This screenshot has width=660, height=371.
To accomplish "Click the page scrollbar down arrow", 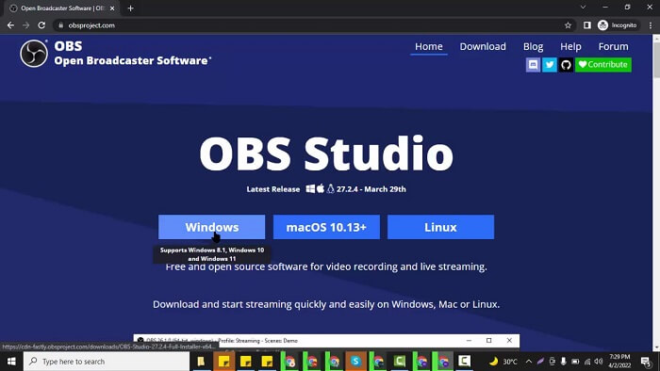I will (656, 347).
